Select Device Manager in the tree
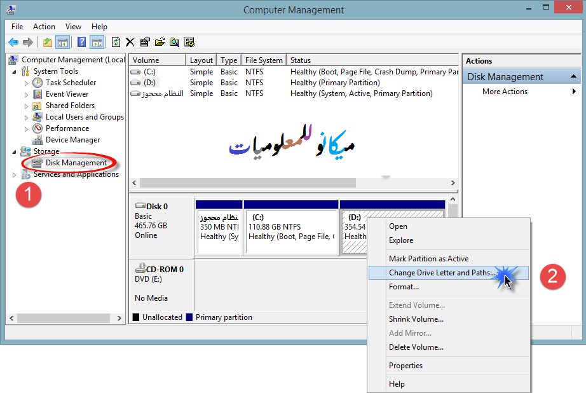This screenshot has width=586, height=393. click(73, 140)
